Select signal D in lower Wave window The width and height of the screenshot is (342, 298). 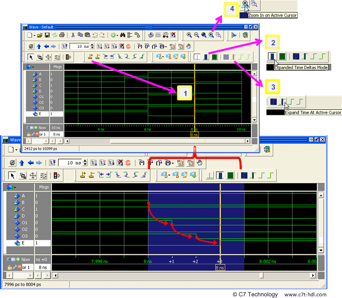[20, 216]
